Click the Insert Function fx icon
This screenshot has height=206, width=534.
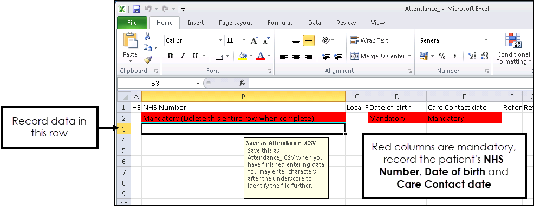[242, 83]
